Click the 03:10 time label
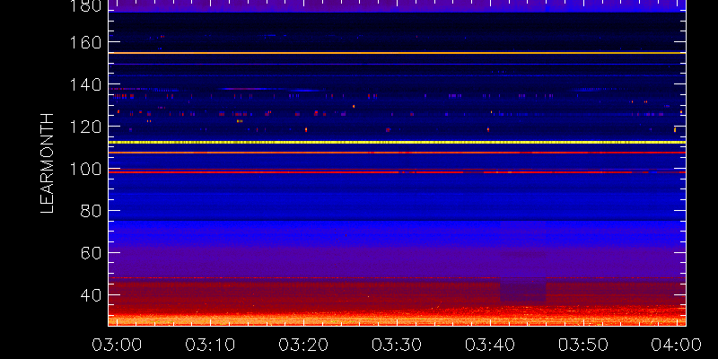The height and width of the screenshot is (359, 718). [209, 345]
